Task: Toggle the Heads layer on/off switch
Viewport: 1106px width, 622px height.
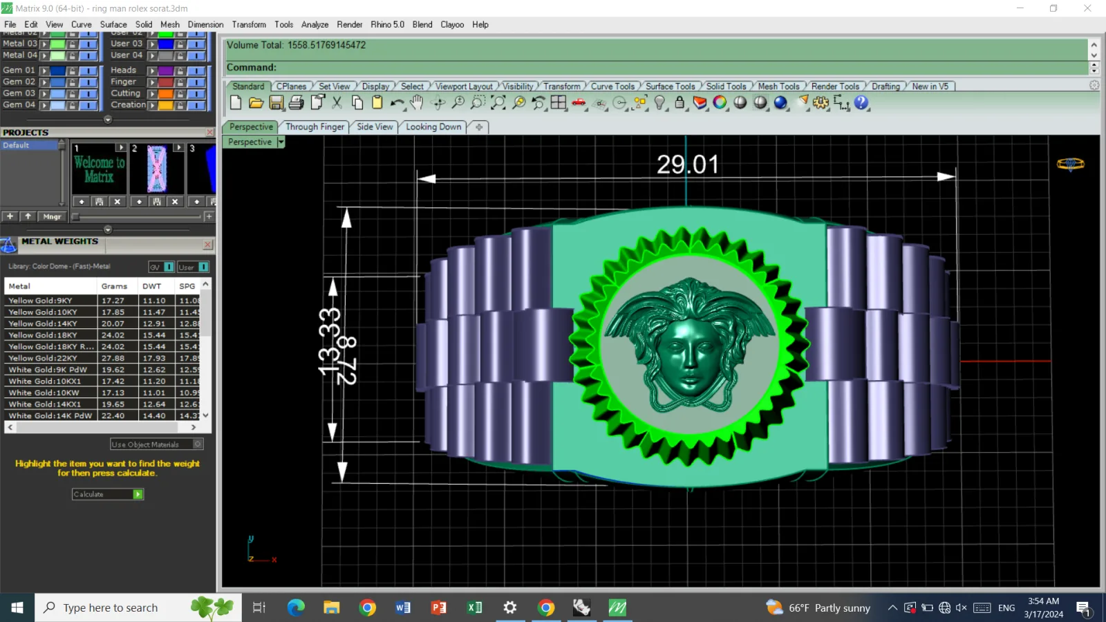Action: (x=196, y=70)
